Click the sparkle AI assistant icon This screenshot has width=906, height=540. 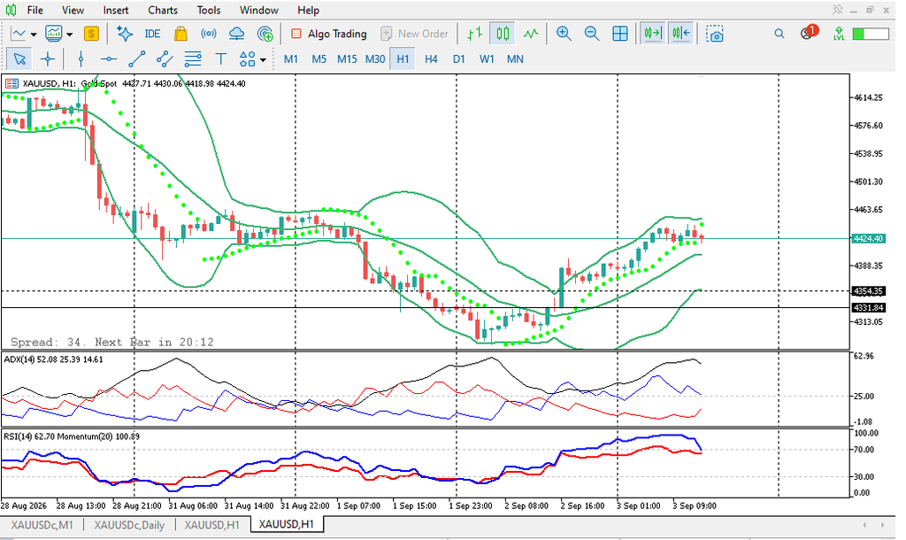tap(124, 35)
